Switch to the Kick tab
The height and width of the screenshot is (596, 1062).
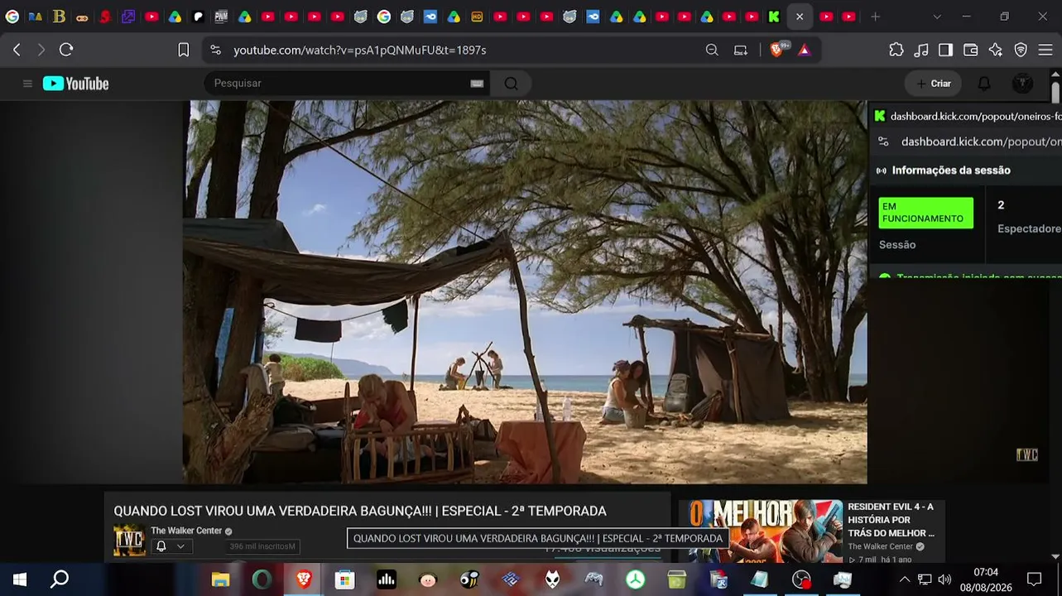point(774,17)
